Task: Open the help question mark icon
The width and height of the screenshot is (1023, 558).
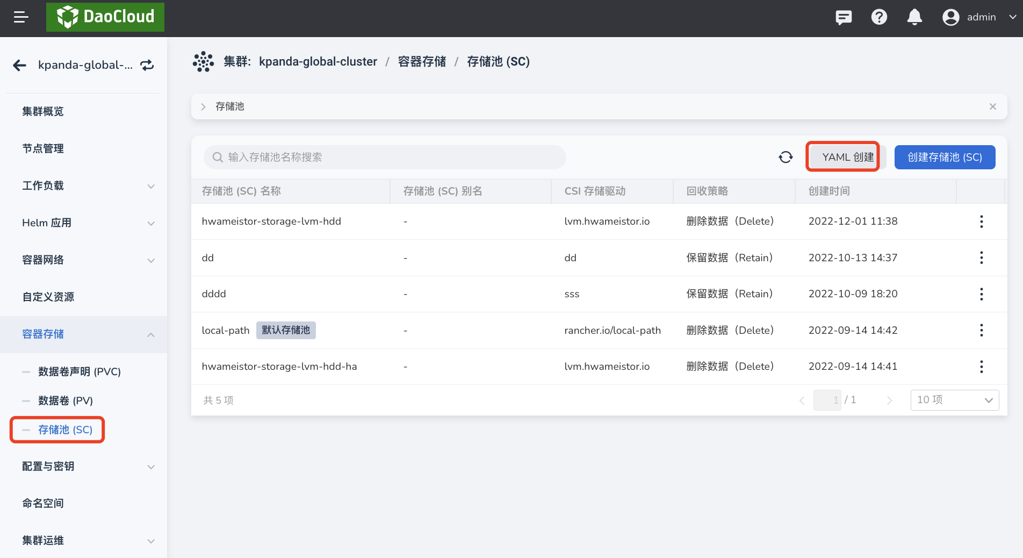Action: tap(879, 17)
